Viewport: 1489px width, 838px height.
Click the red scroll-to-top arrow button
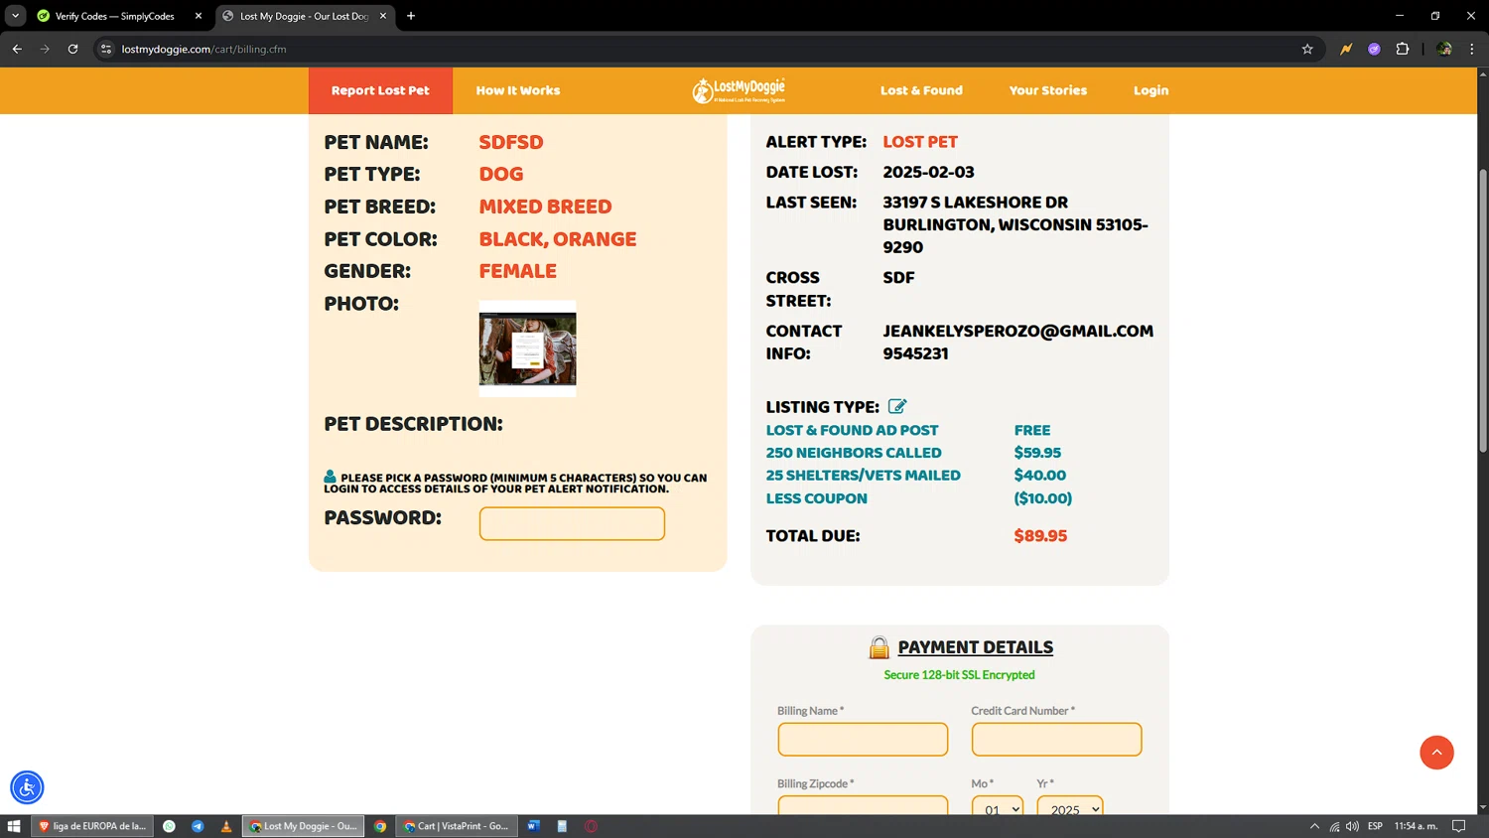1436,753
